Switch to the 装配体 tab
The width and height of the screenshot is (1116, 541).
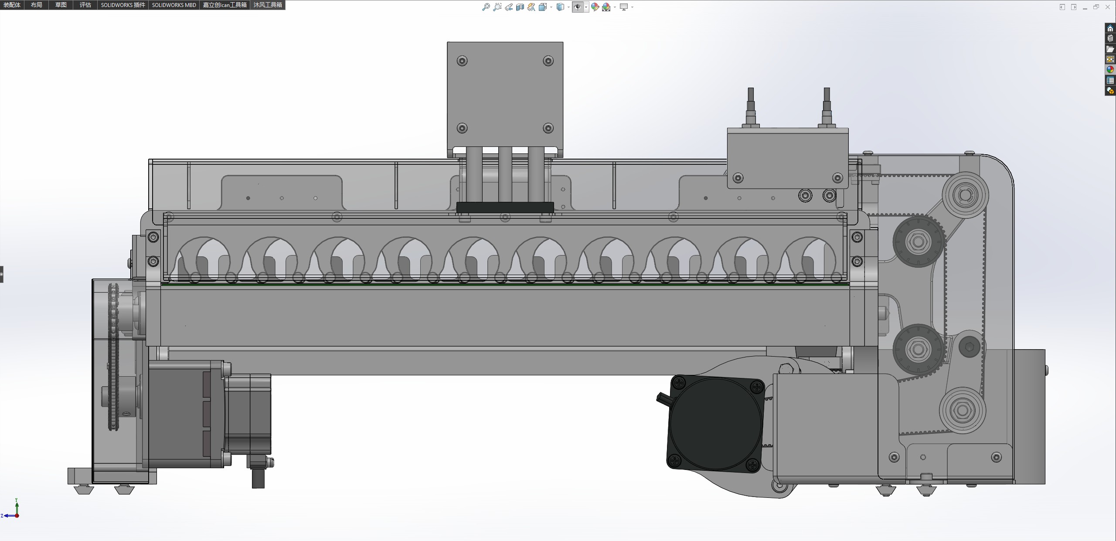coord(12,5)
